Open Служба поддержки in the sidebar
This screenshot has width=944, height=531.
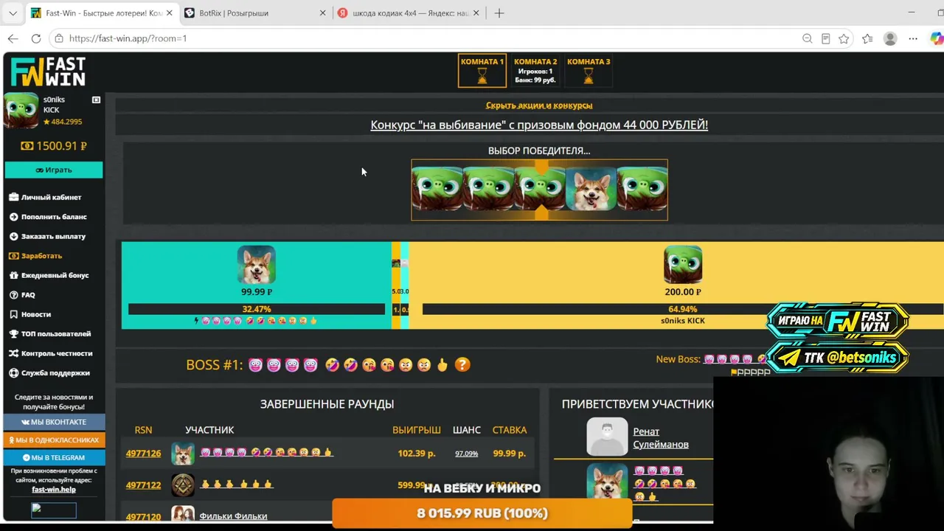coord(49,373)
